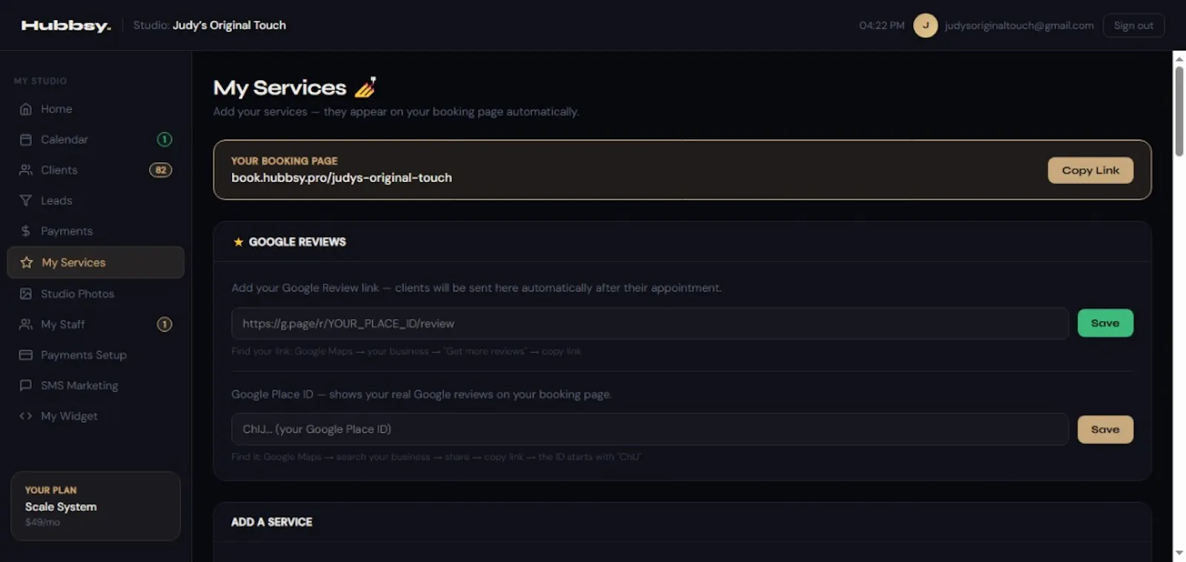Click the Clients people icon

[x=26, y=170]
